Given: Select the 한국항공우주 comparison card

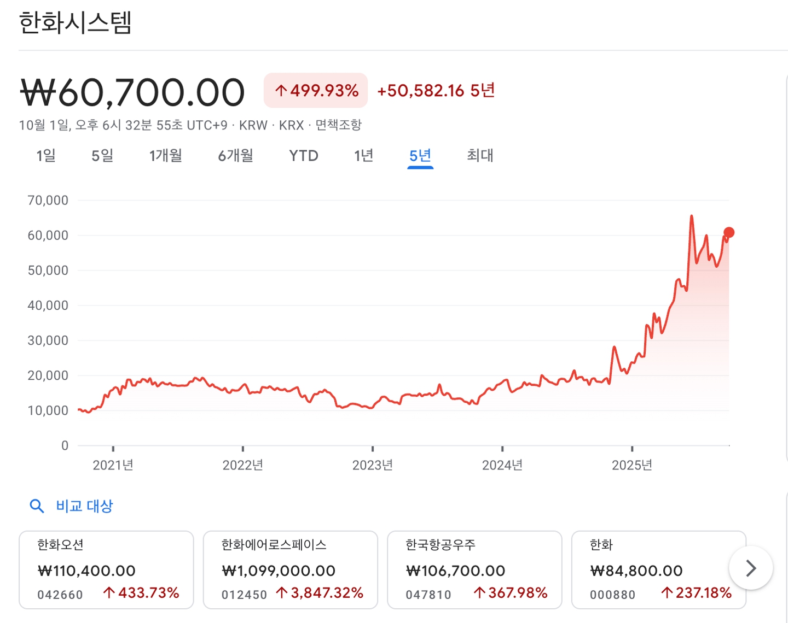Looking at the screenshot, I should click(474, 569).
